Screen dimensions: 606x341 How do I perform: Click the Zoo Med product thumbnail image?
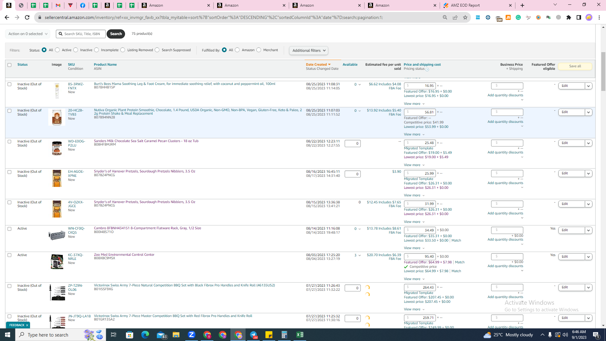coord(57,261)
